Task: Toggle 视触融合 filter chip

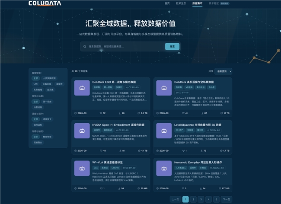Action: point(38,142)
